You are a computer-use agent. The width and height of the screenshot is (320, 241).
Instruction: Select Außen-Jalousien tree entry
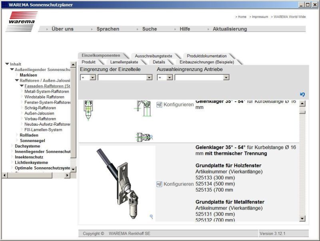[x=39, y=113]
